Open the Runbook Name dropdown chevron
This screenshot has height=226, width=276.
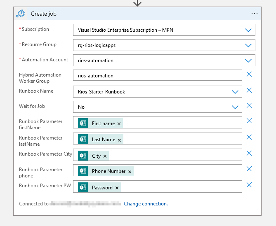click(235, 92)
